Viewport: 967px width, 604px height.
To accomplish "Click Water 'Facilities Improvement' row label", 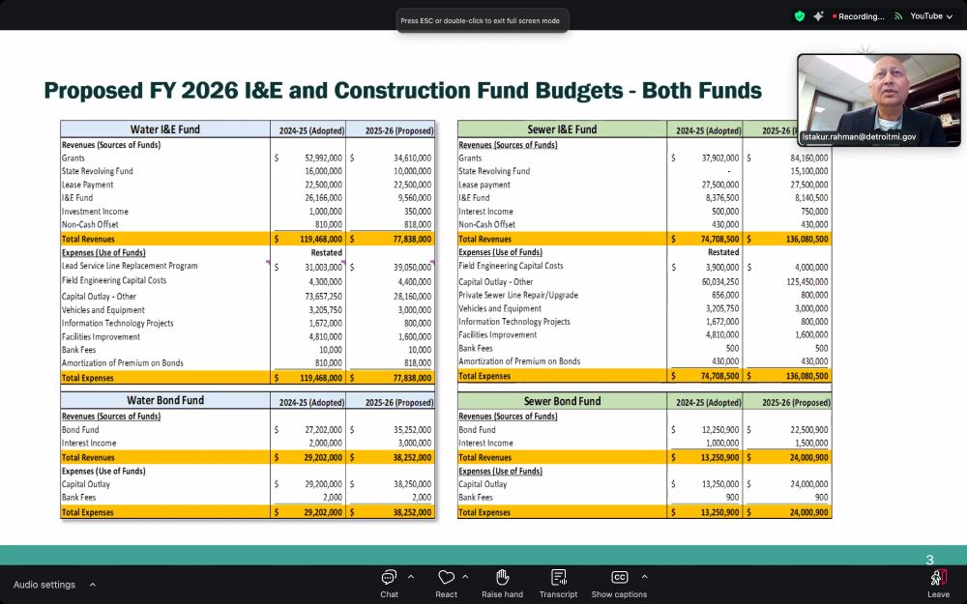I will (101, 336).
